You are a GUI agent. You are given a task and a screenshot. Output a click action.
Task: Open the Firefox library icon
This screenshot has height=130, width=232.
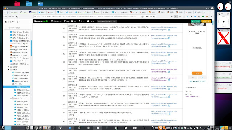tap(172, 17)
